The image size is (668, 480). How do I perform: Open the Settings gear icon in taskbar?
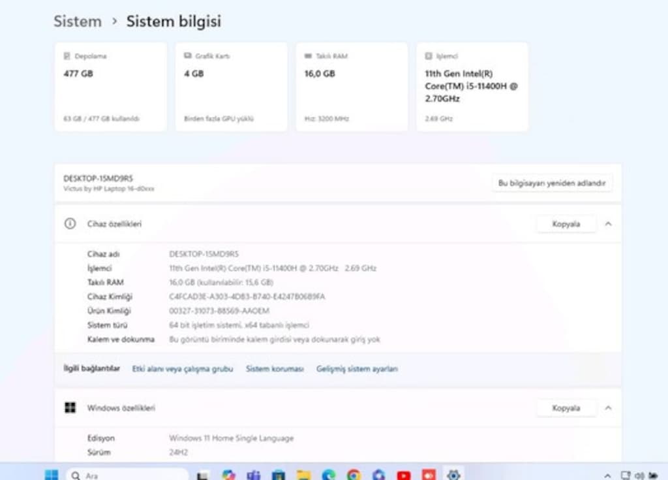pyautogui.click(x=454, y=475)
